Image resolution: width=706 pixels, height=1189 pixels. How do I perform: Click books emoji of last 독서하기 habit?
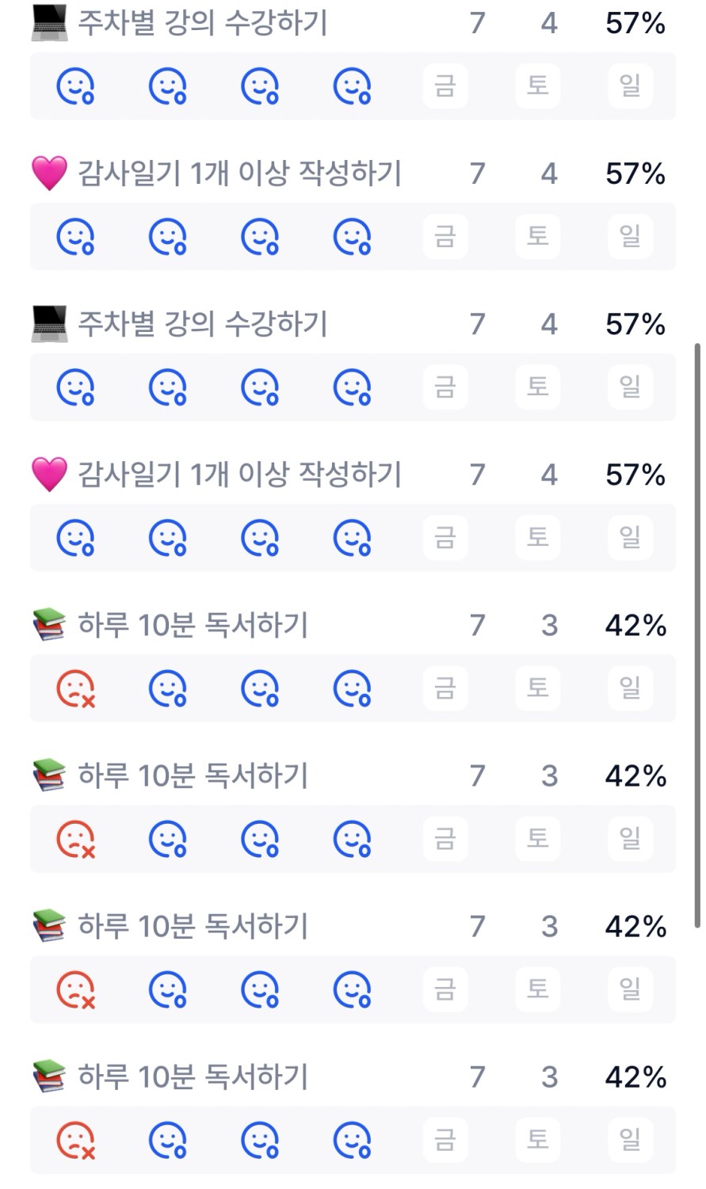(49, 1077)
